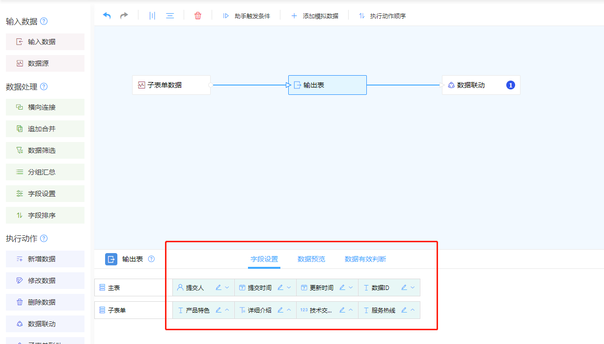Click the vertical align toolbar icon
This screenshot has height=344, width=604.
coord(152,16)
